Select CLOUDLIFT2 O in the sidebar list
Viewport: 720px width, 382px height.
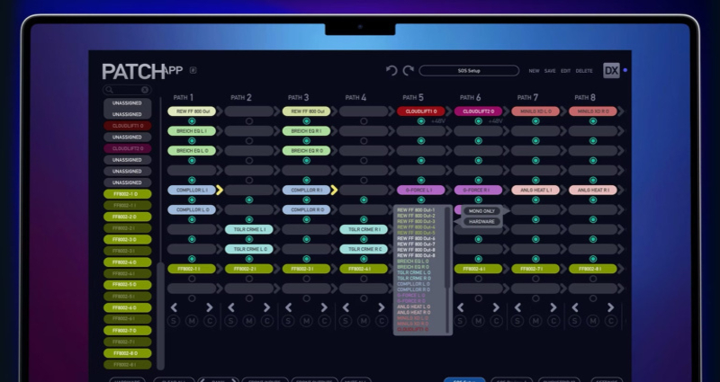(127, 148)
